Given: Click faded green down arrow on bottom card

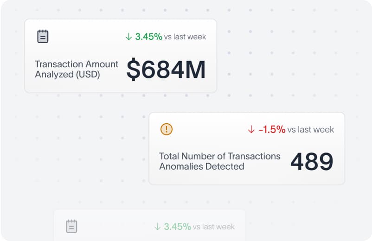Looking at the screenshot, I should [158, 227].
